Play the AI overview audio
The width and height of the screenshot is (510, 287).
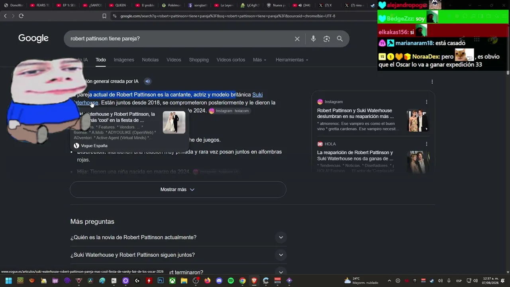coord(147,81)
